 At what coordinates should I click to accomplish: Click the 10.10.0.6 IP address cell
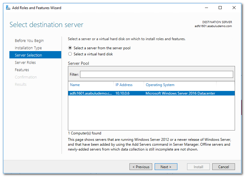pyautogui.click(x=122, y=93)
